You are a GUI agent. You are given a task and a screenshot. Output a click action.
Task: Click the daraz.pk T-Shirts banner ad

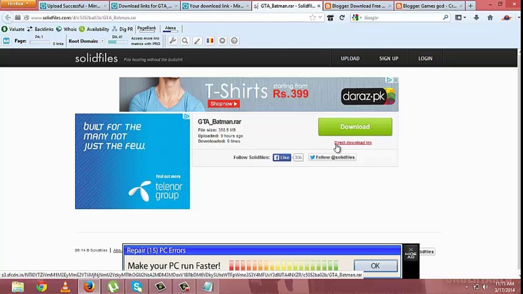[x=259, y=94]
